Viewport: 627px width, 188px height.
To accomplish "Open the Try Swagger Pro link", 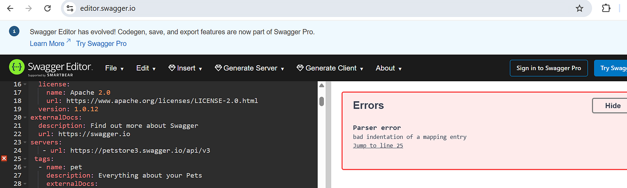I will 101,43.
